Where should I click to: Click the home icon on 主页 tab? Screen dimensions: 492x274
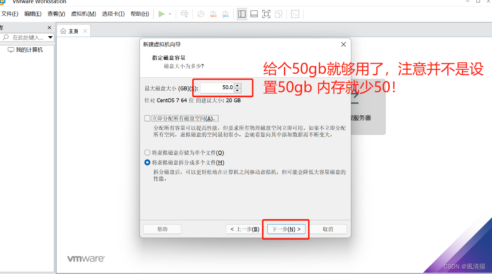[x=64, y=31]
